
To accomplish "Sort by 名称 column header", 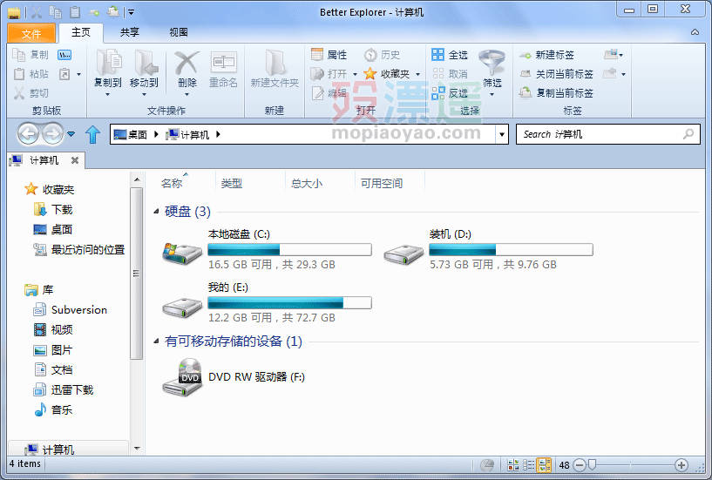I will click(172, 184).
